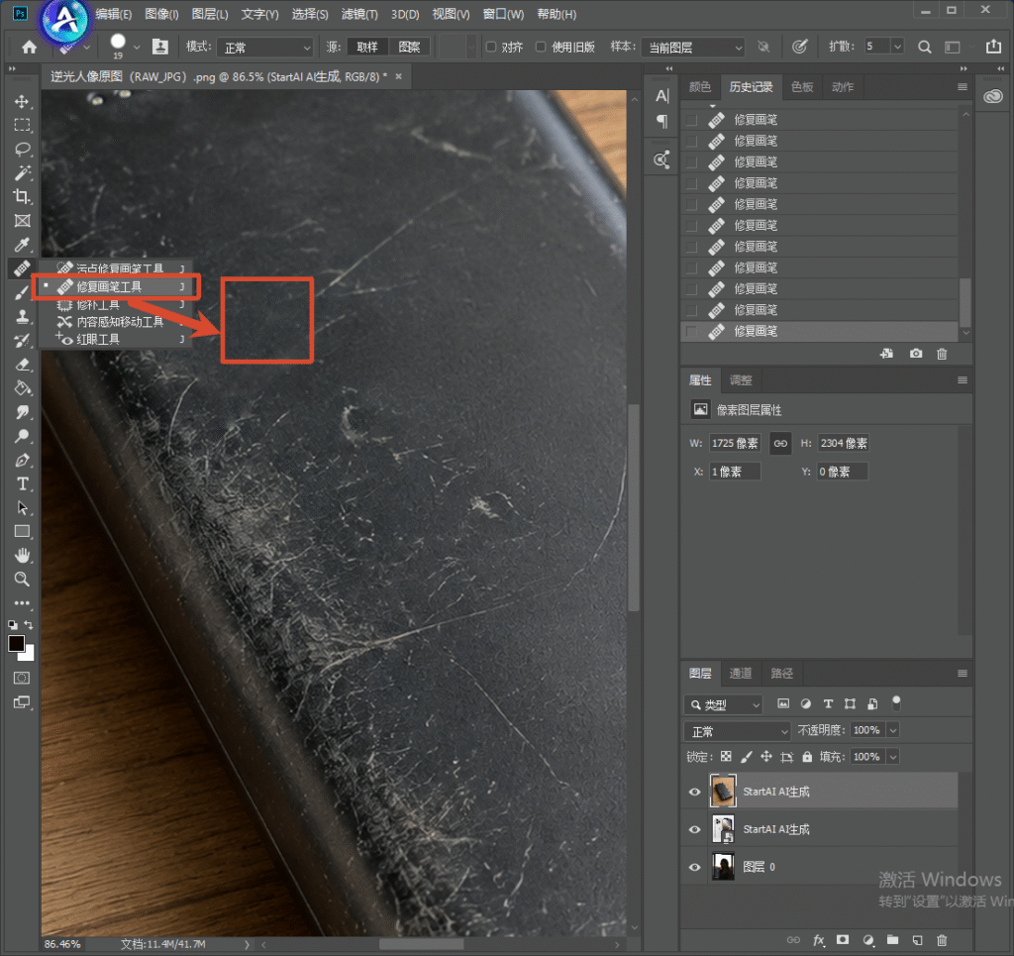Hide the top StartAI AI生成 layer
The image size is (1014, 956).
[695, 792]
